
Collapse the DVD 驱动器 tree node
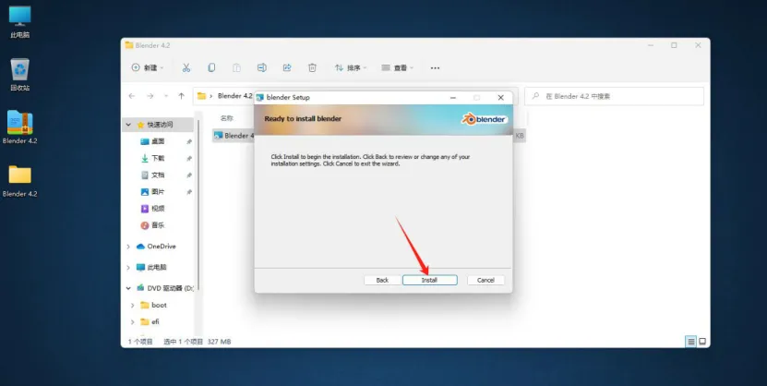point(128,289)
